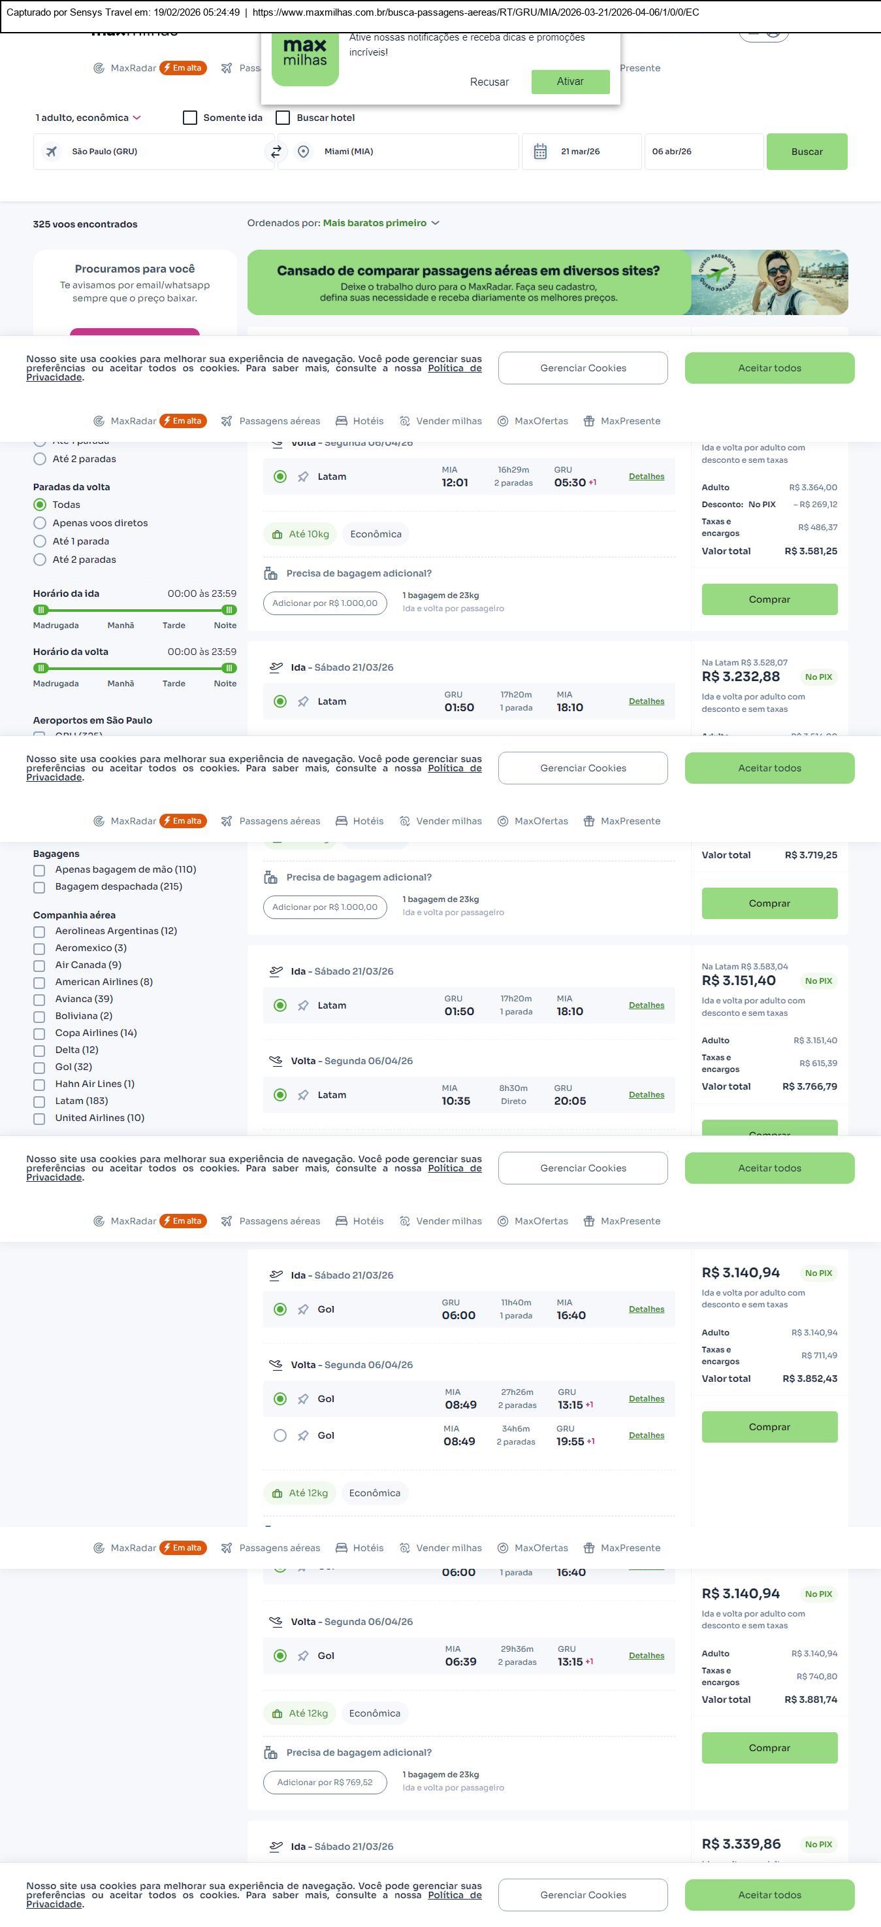Click the takeoff icon next to Ida - Sábado 21/03/26
Screen dimensions: 881x1927
point(276,667)
